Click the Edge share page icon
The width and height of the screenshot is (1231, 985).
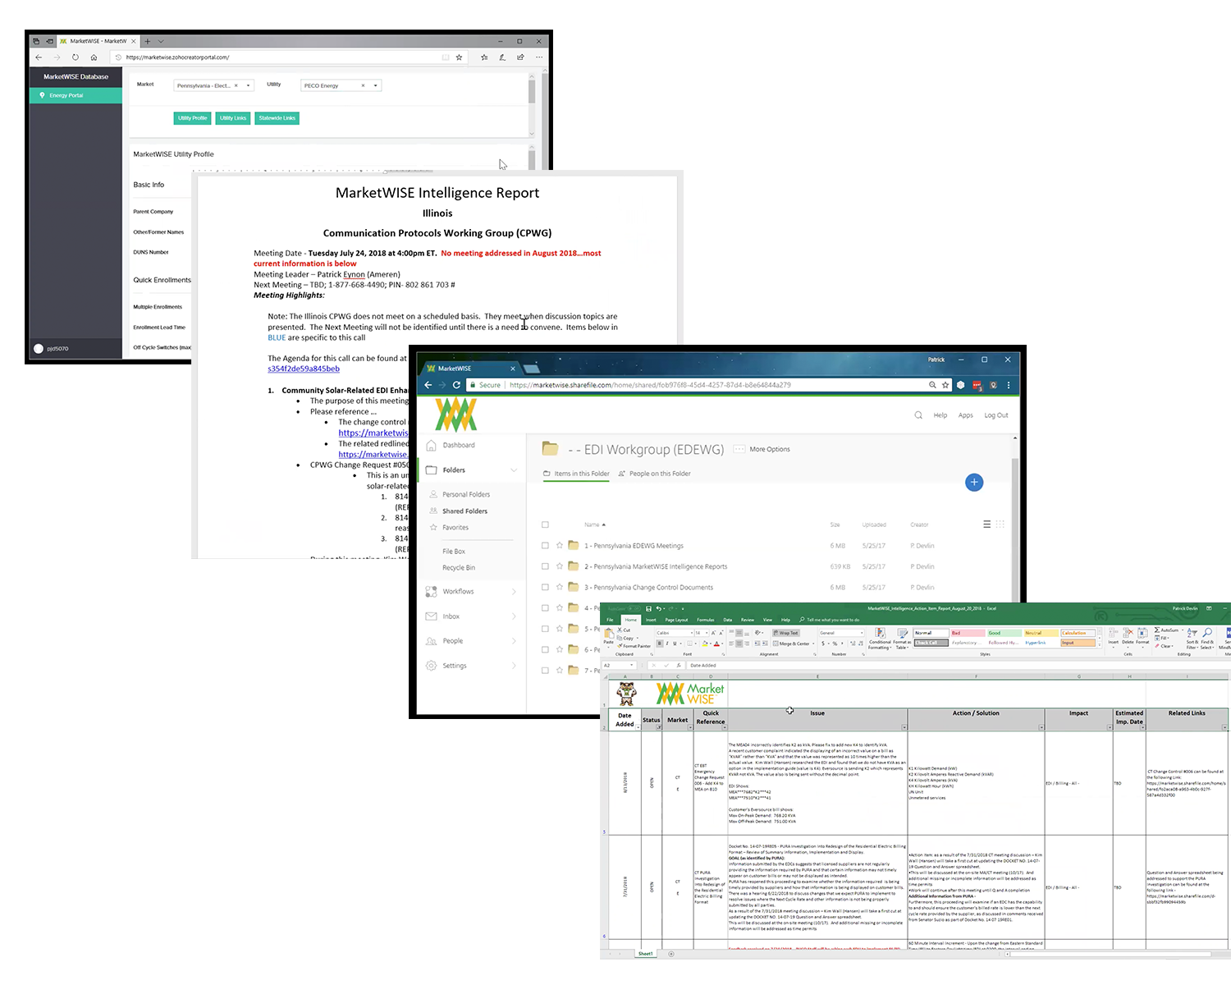point(520,57)
